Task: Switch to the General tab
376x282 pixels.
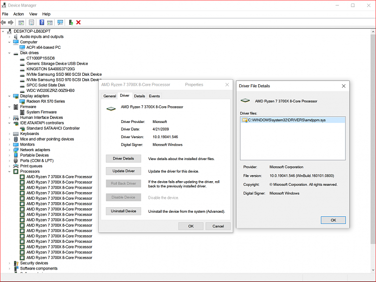Action: [x=110, y=96]
